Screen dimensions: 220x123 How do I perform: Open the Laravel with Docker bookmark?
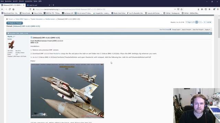153,13
